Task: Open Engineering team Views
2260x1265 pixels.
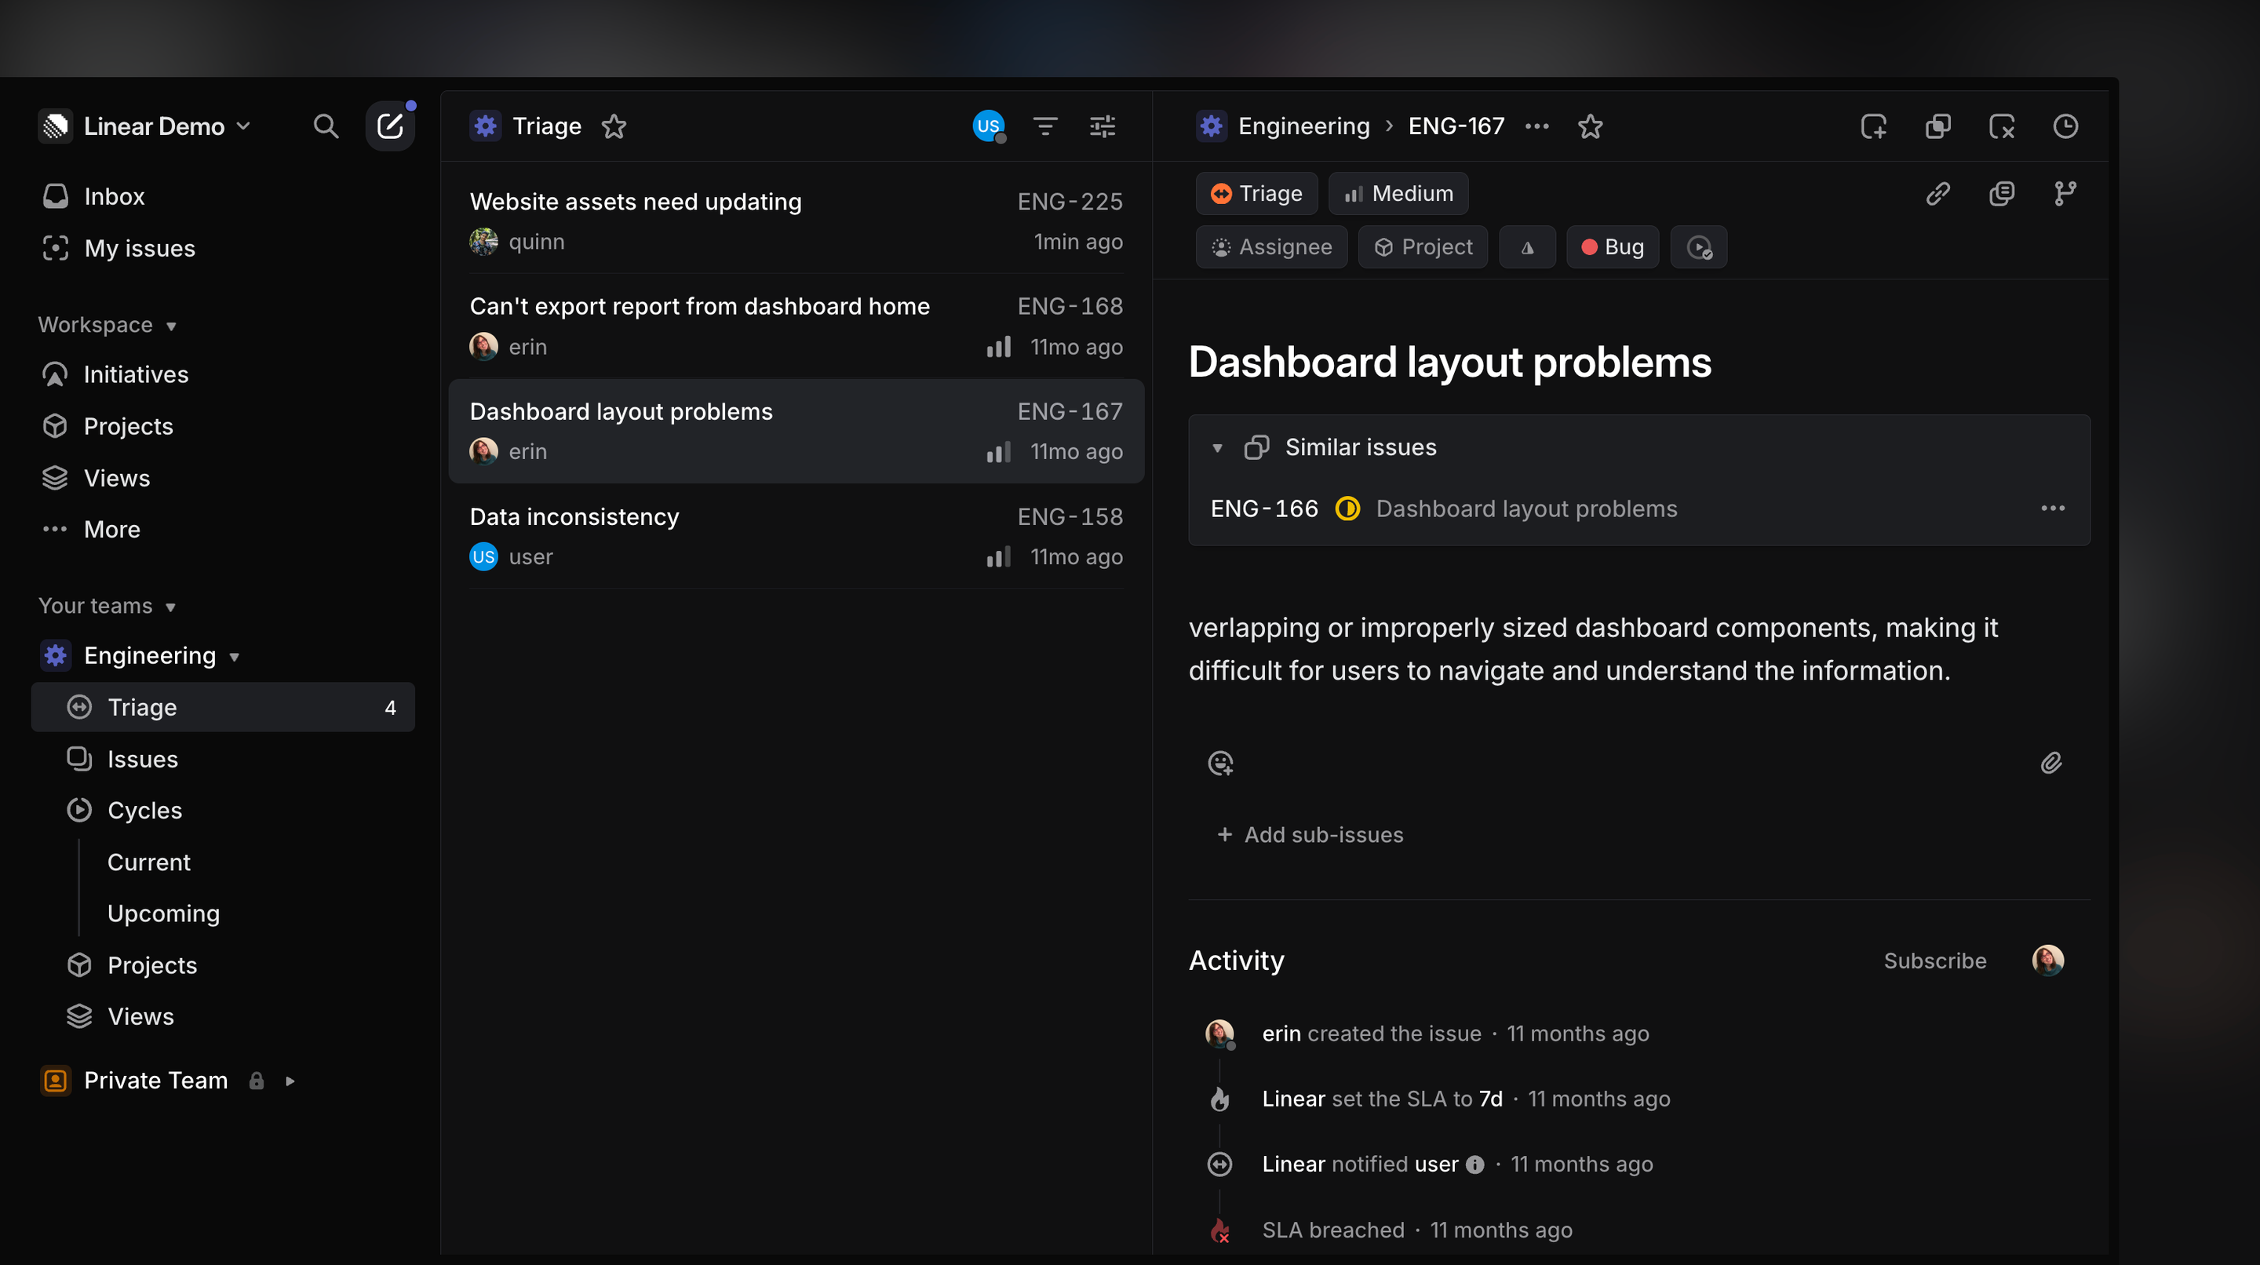Action: (223, 1017)
